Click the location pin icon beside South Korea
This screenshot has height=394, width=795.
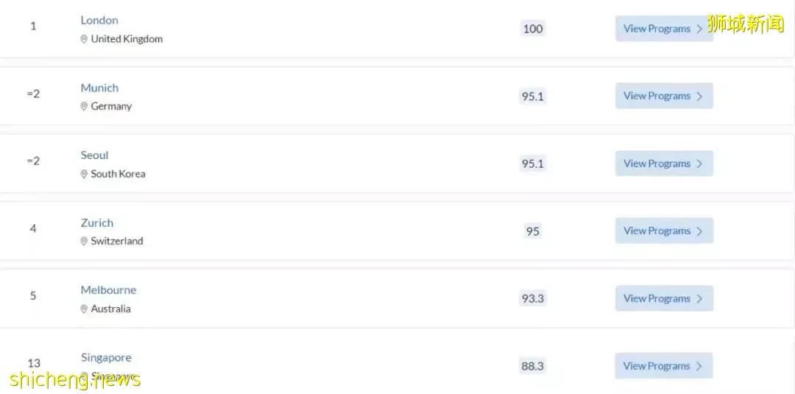click(84, 174)
